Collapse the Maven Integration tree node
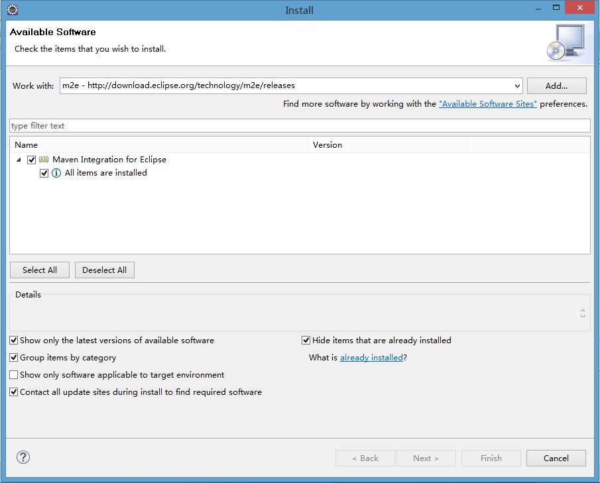Image resolution: width=600 pixels, height=483 pixels. (19, 160)
